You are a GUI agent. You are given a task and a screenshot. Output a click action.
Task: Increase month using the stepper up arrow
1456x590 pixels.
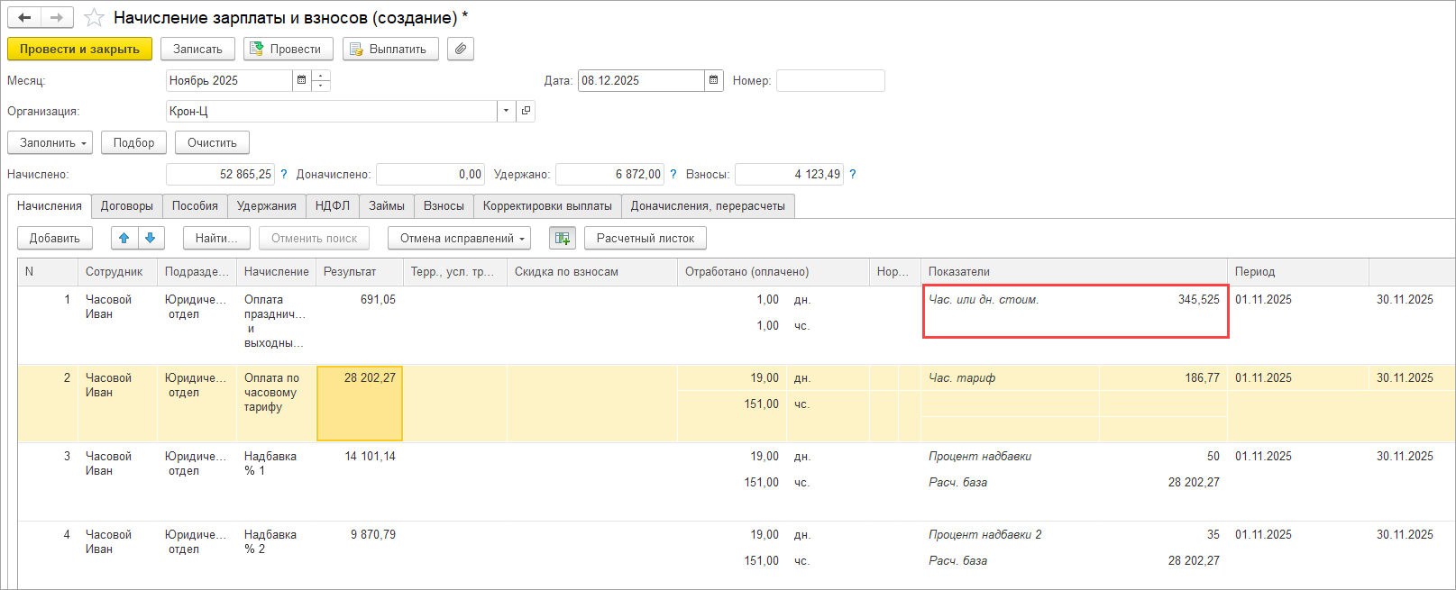tap(321, 76)
